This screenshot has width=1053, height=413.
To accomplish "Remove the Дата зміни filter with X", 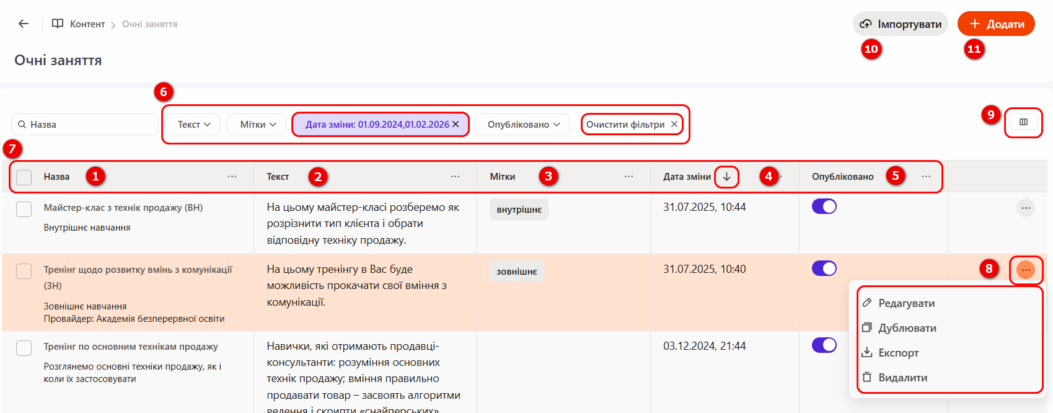I will [456, 124].
